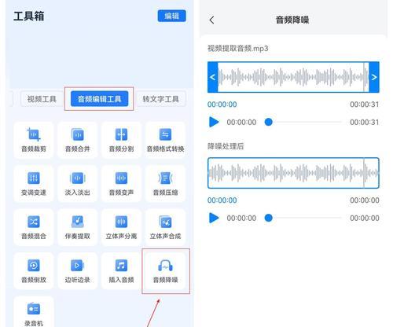The height and width of the screenshot is (327, 393).
Task: Switch to the 视频工具 tab
Action: (42, 99)
